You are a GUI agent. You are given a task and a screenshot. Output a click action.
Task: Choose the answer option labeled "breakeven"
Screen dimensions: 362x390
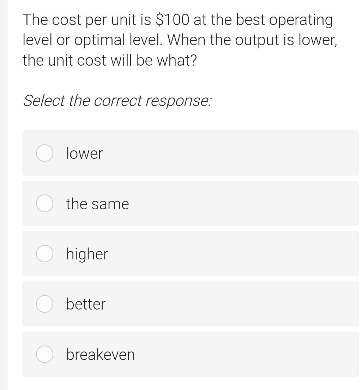tap(100, 354)
